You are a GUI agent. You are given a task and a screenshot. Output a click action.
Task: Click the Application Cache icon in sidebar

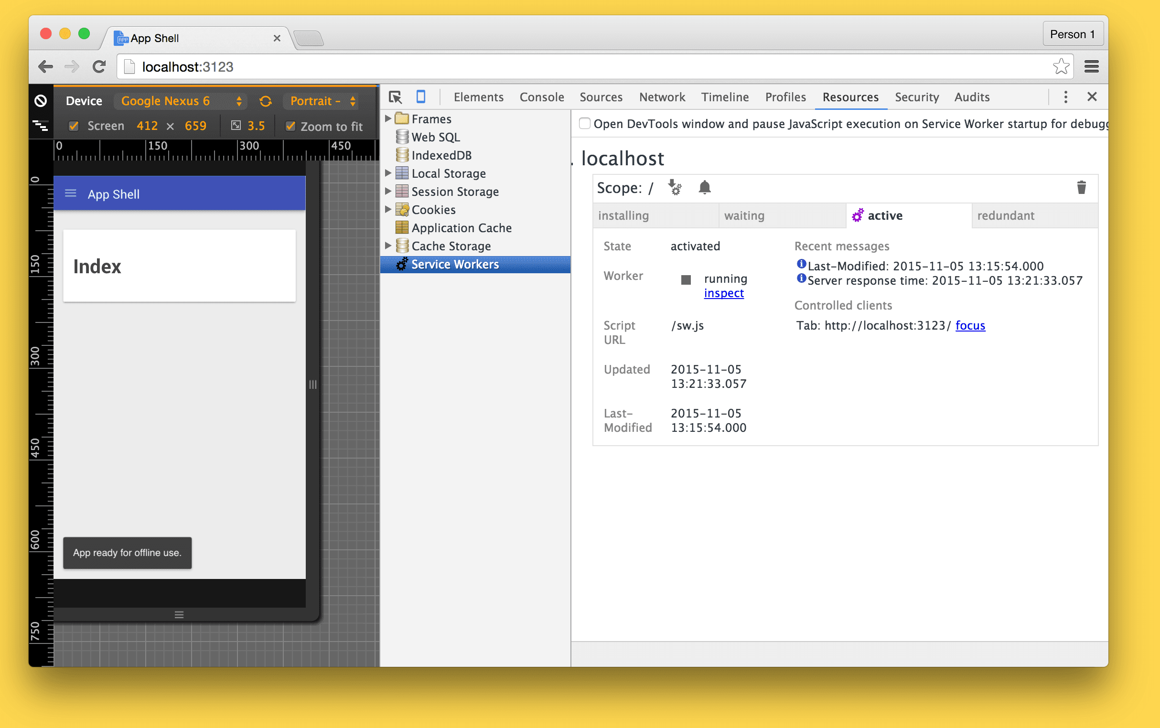tap(402, 226)
